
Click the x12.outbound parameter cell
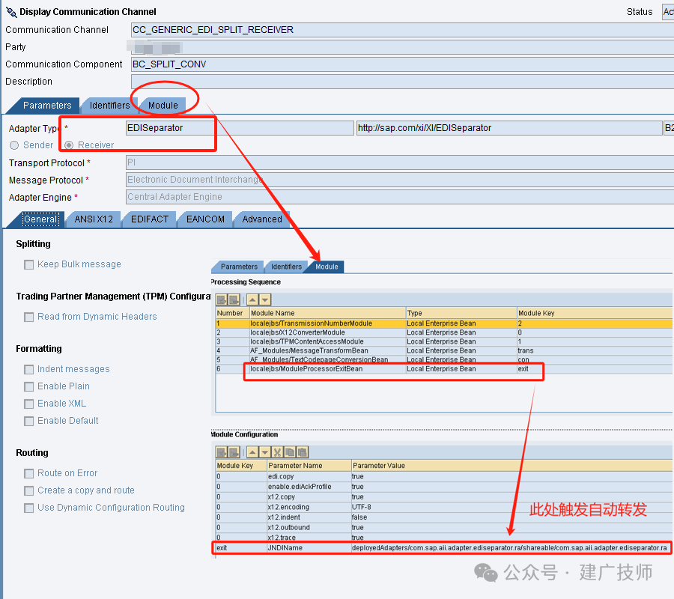309,528
